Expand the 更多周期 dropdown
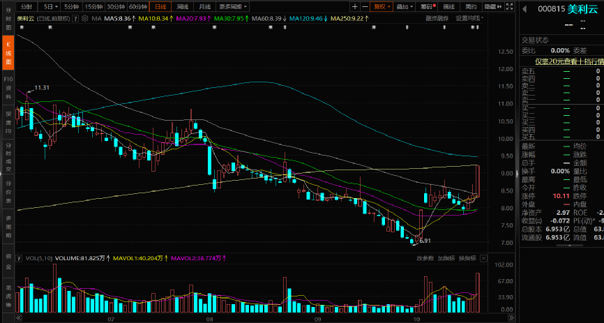 [x=235, y=6]
